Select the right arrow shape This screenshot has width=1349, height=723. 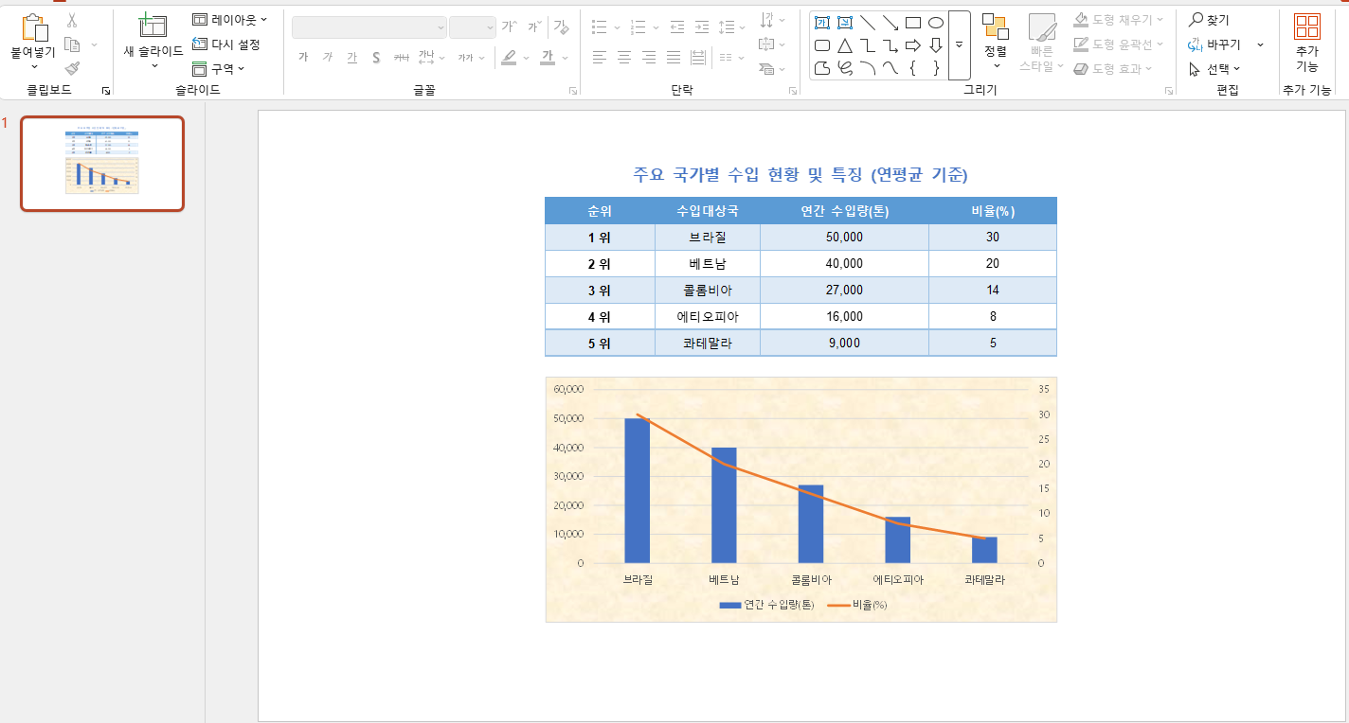[x=913, y=44]
